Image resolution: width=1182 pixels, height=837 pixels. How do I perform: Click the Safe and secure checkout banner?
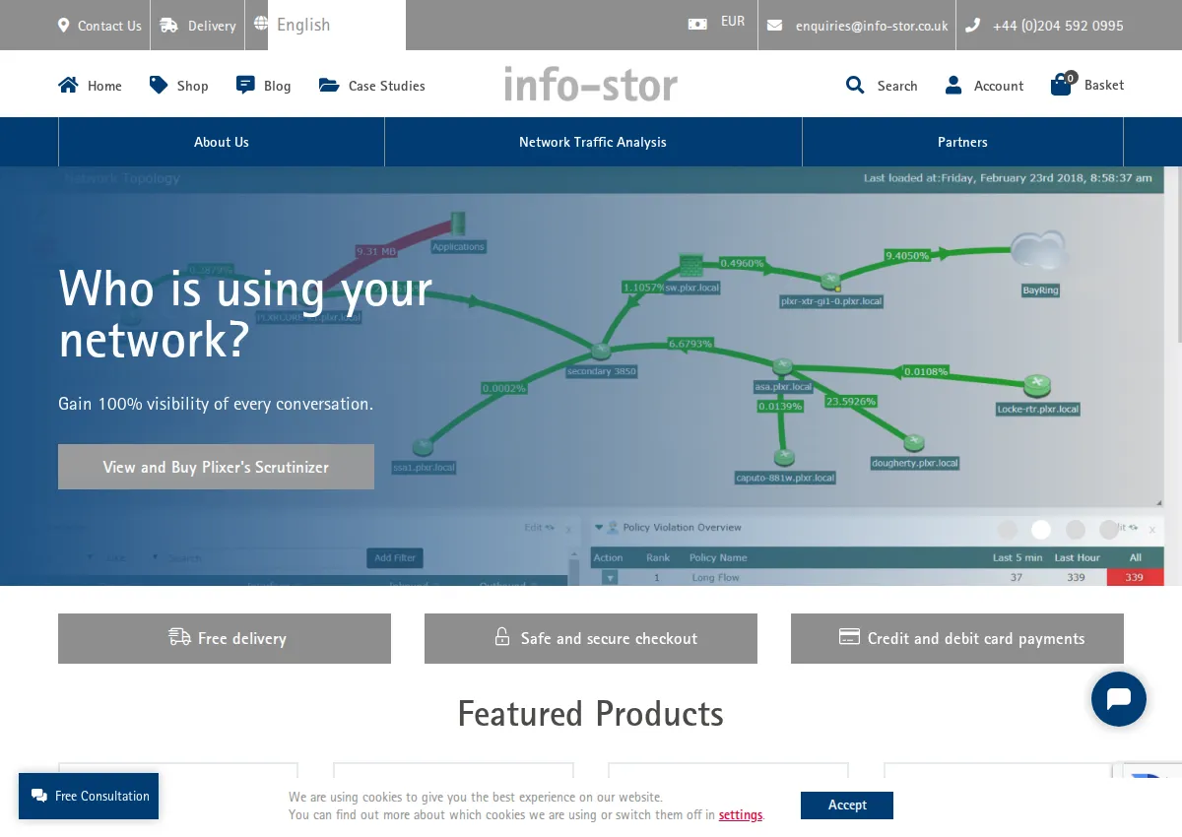[x=591, y=638]
